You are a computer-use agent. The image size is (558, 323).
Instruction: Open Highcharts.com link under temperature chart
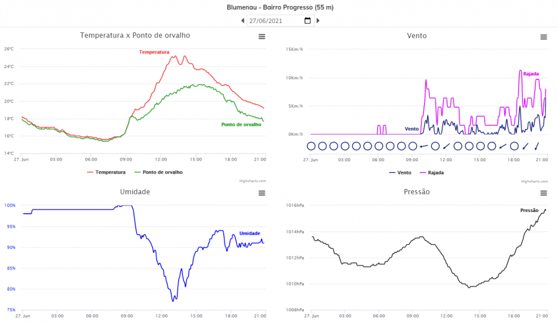252,181
